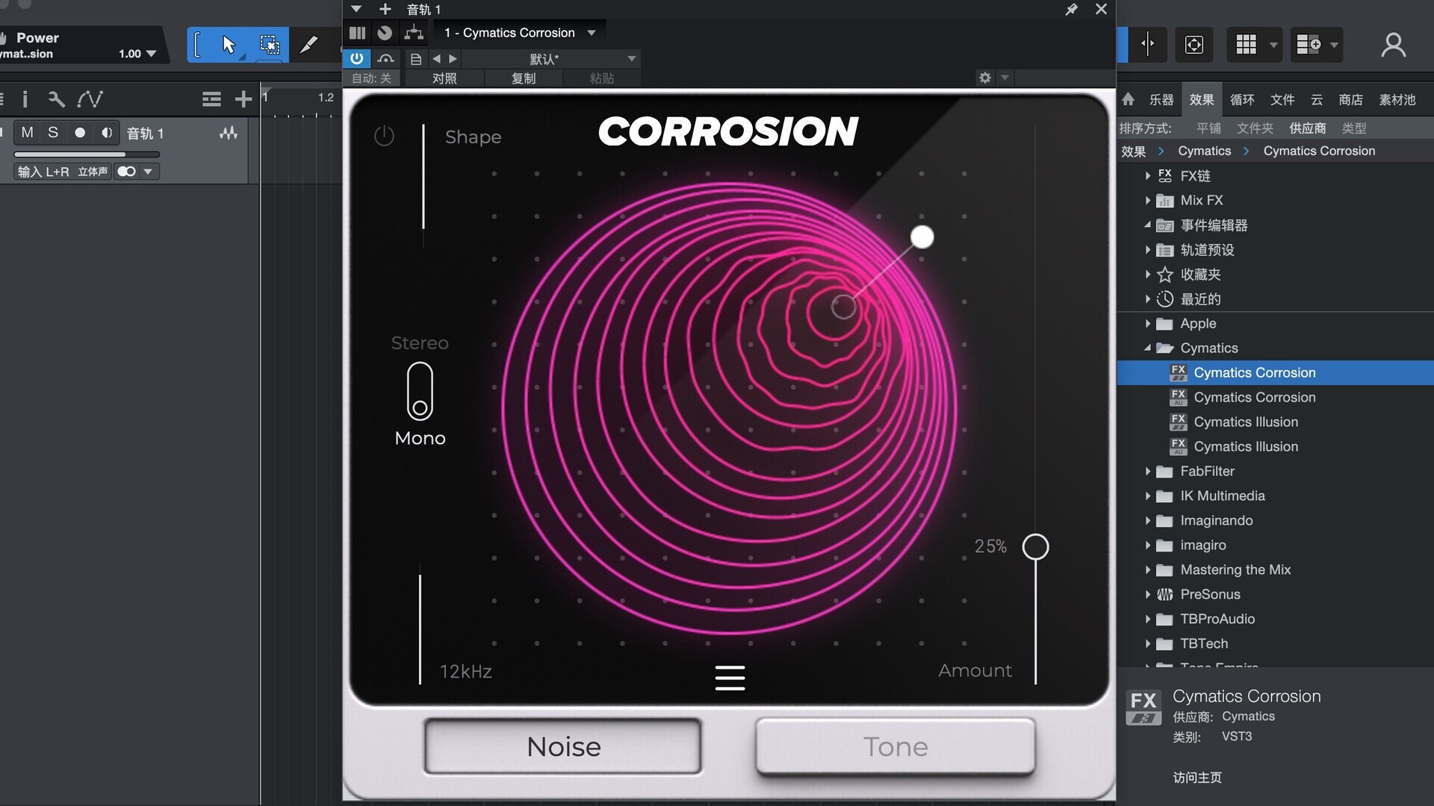Open the plugin sidechain icon
1434x806 pixels.
pos(414,33)
